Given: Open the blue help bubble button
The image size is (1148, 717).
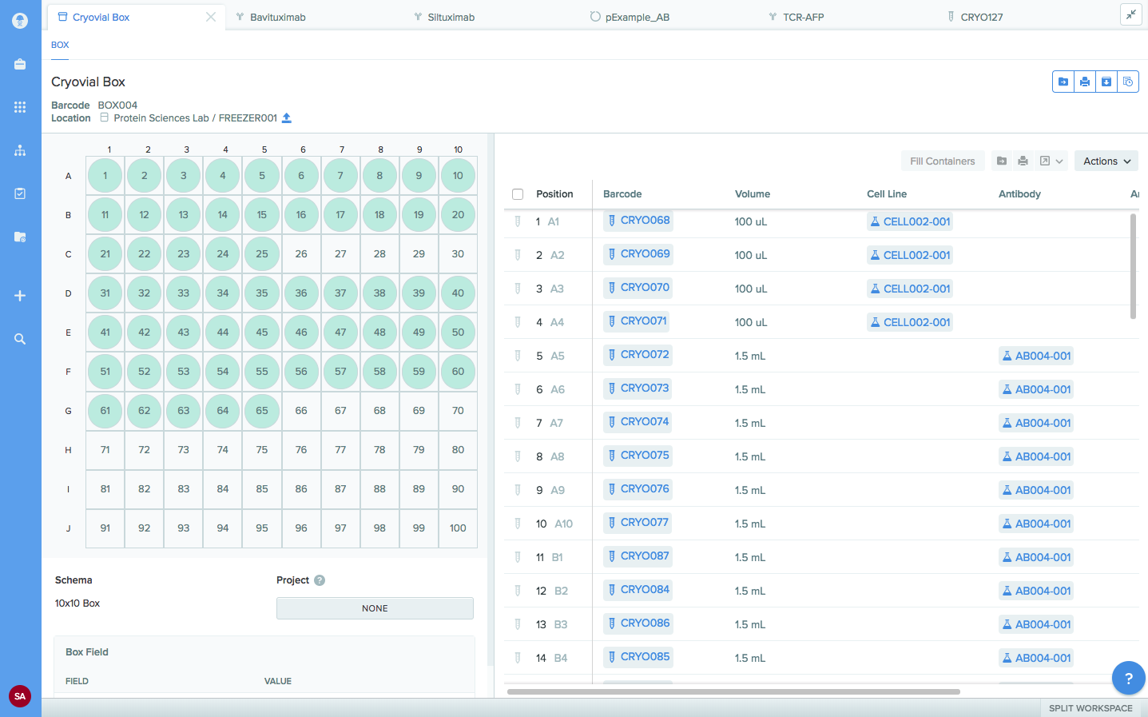Looking at the screenshot, I should [1128, 679].
